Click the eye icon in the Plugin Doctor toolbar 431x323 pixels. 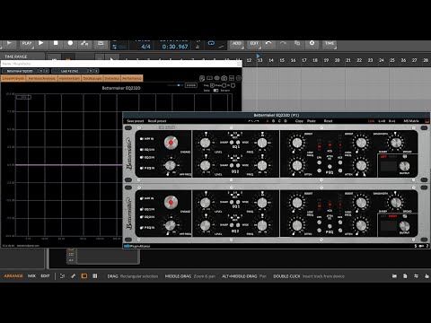tap(216, 78)
